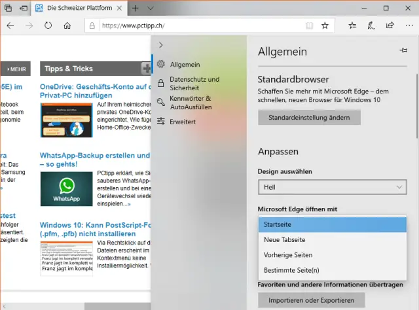
Task: Select Startseite in the dropdown list
Action: click(x=333, y=224)
